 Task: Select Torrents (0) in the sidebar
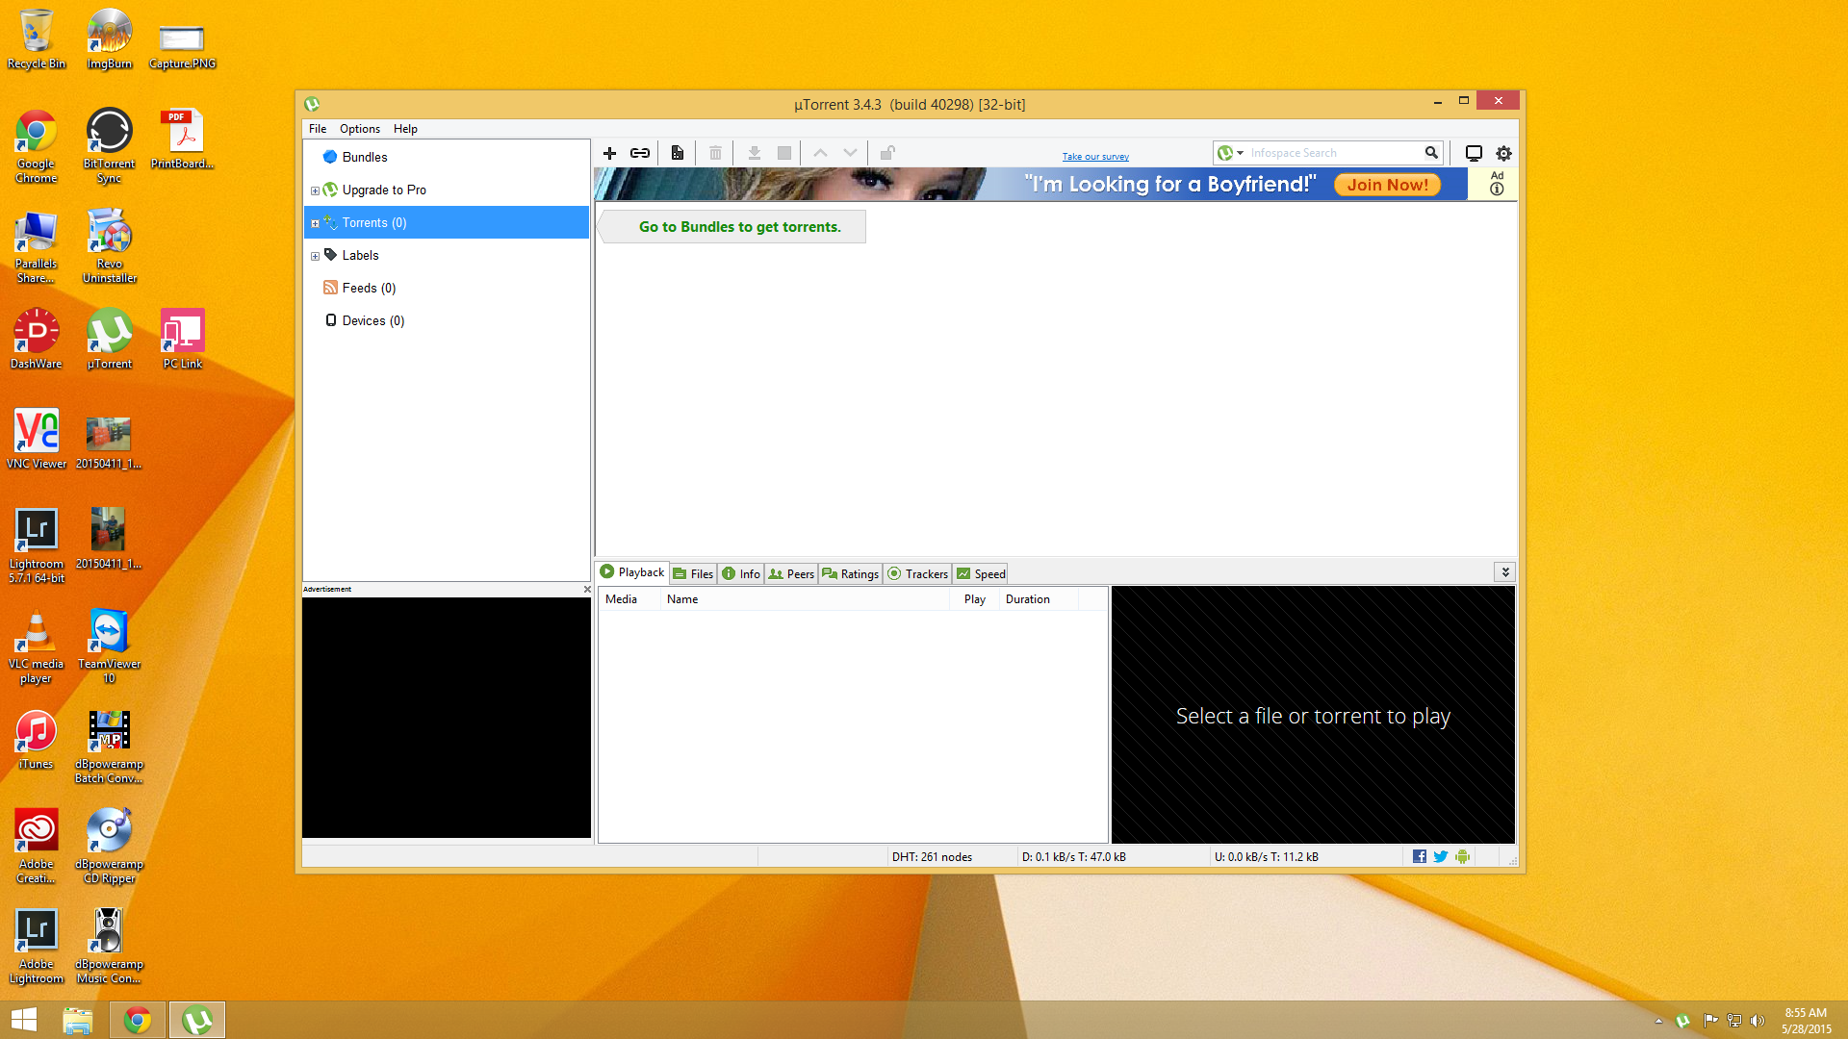point(447,222)
